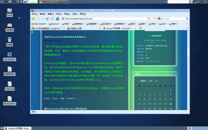Click the 编辑 link under the Btrfs post
The width and height of the screenshot is (208, 130).
62,99
